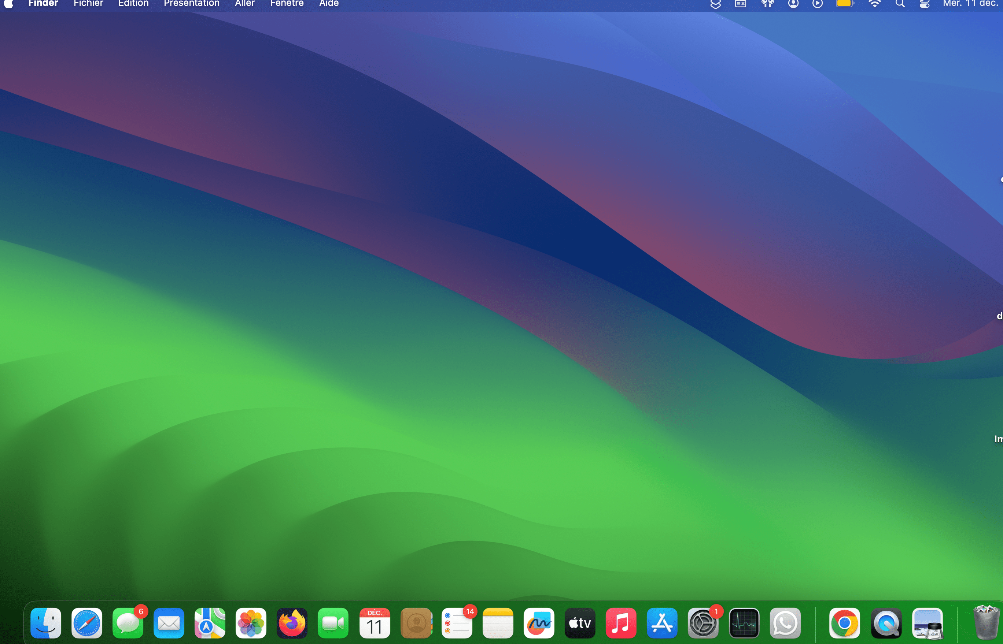Open Safari from the Dock

pos(86,623)
